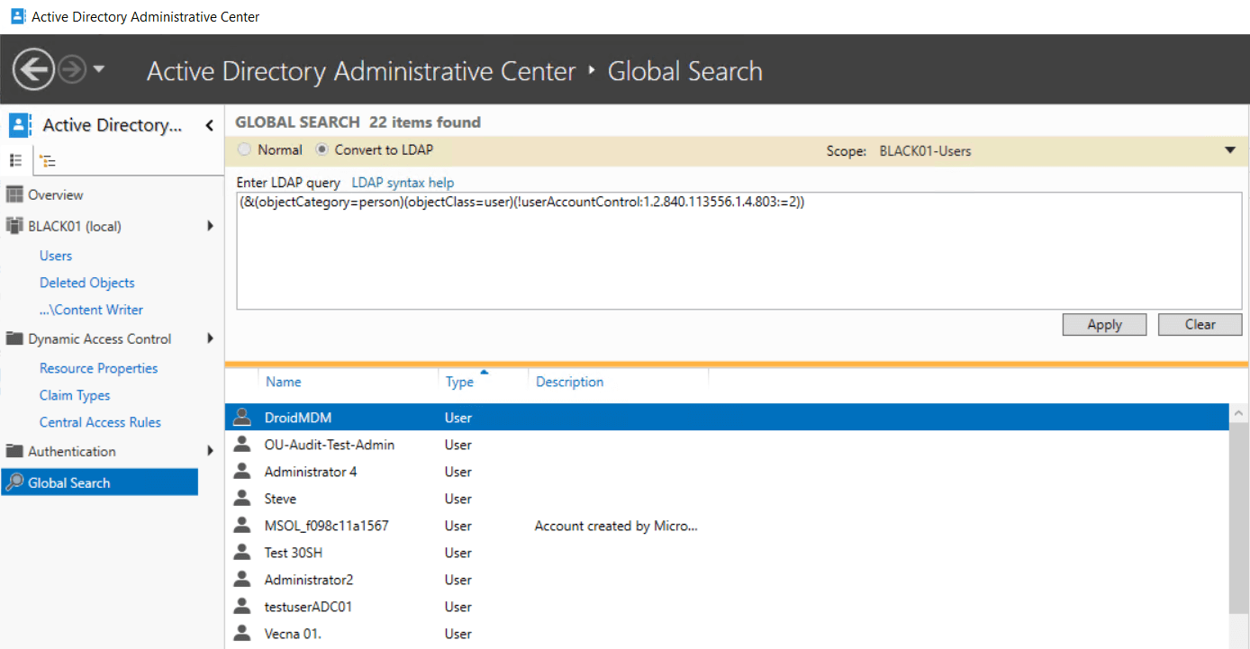
Task: Select the Users tree item
Action: pos(55,255)
